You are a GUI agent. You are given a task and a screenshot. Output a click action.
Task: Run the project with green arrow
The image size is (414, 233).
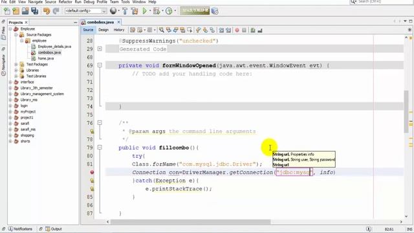click(x=144, y=11)
